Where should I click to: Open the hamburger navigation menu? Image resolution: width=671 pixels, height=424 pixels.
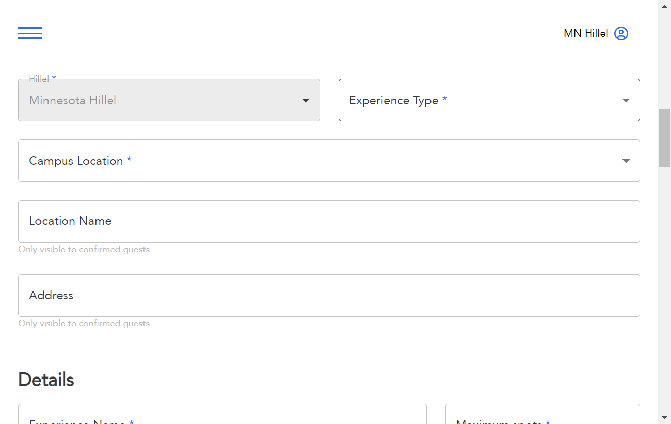(30, 33)
